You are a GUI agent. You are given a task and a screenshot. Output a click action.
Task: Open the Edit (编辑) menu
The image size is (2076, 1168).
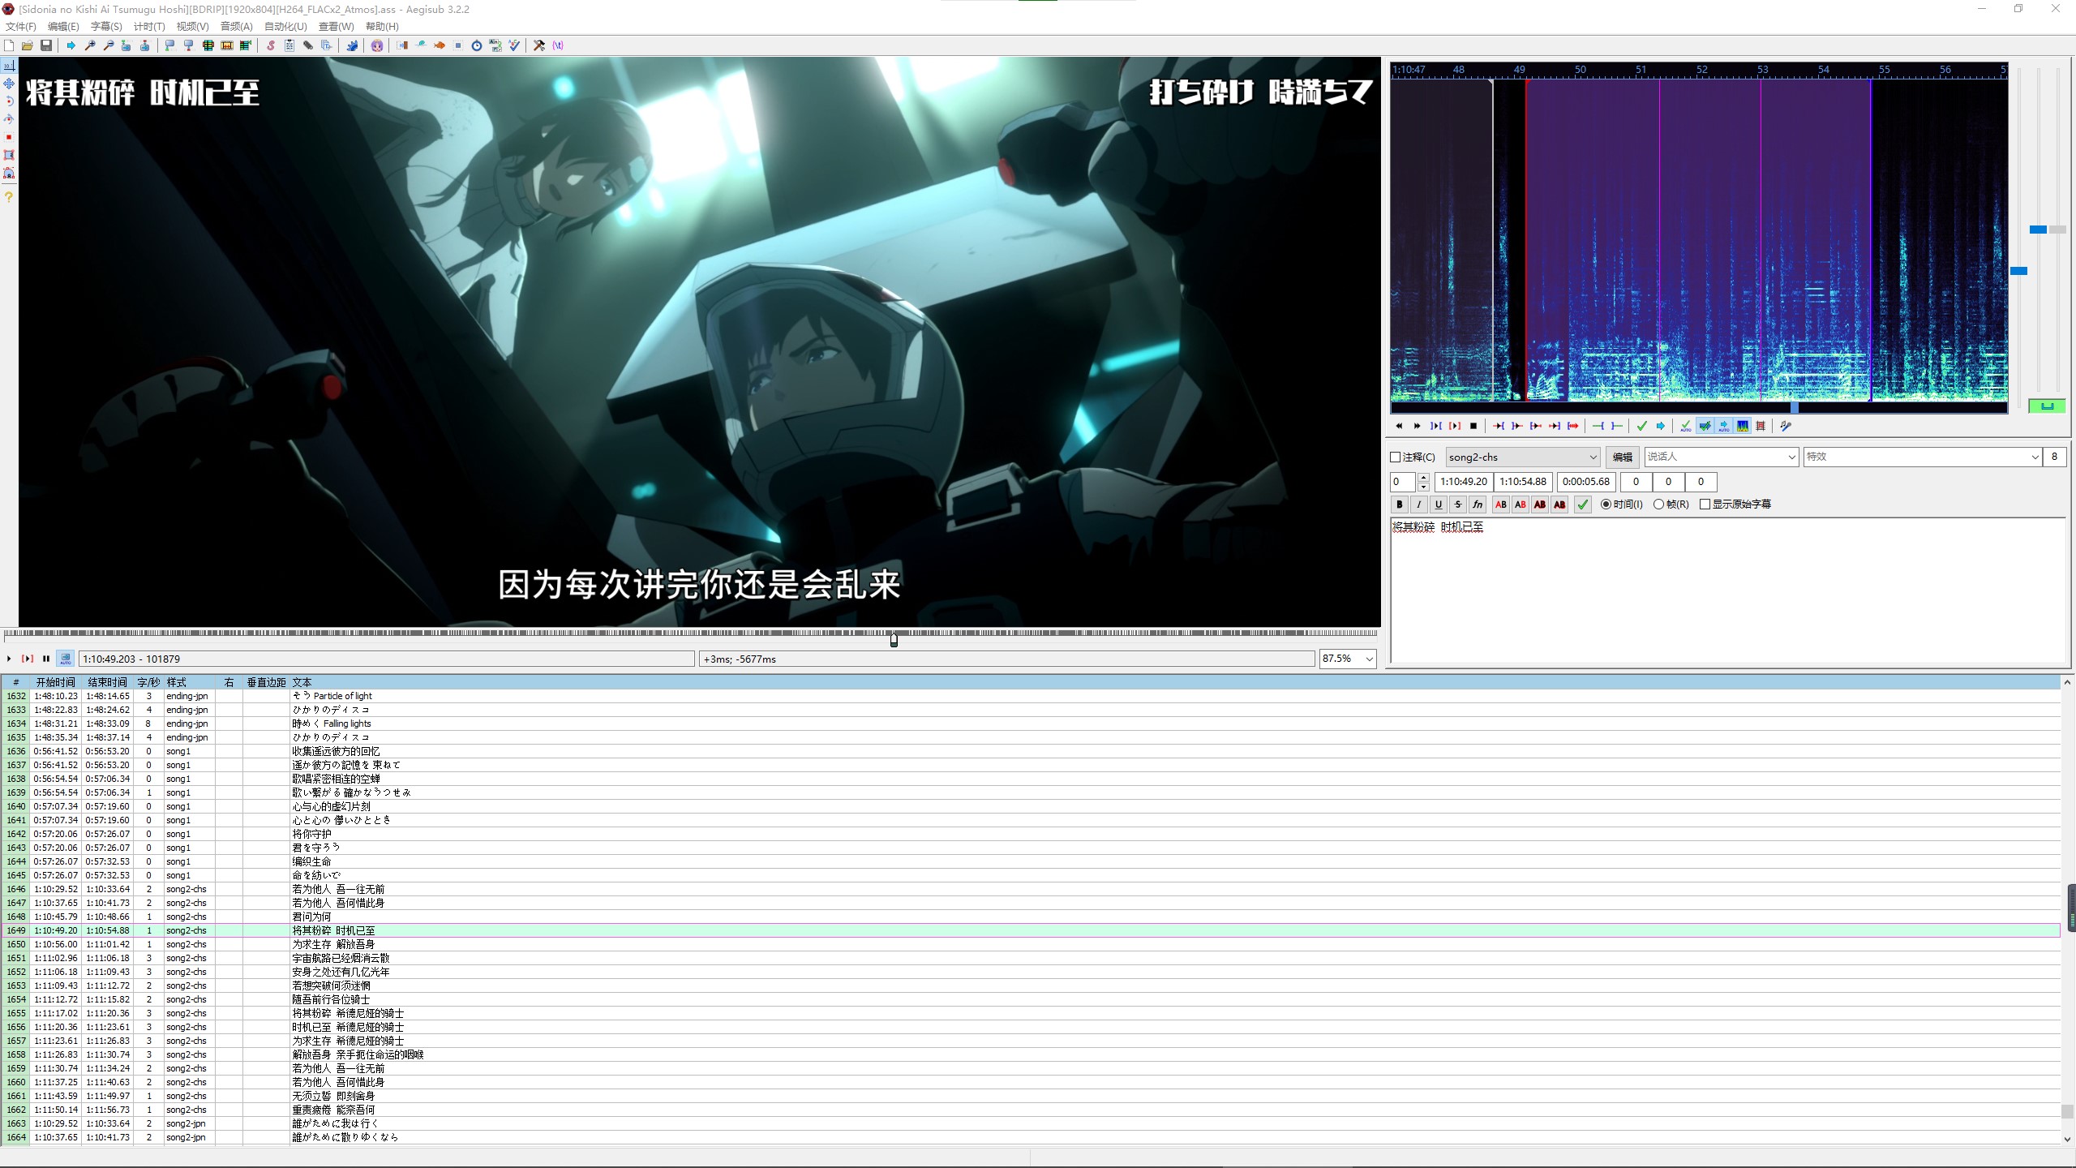[x=63, y=27]
